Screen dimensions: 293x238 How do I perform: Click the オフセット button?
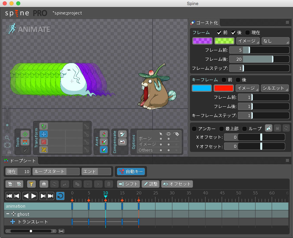pos(177,184)
